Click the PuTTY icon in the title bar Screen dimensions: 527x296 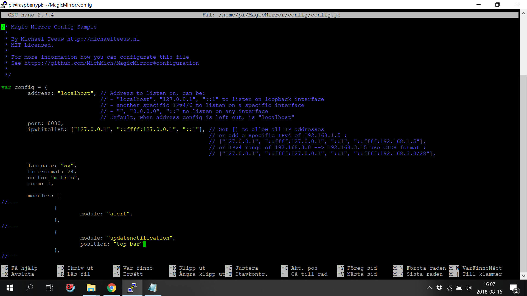tap(4, 5)
